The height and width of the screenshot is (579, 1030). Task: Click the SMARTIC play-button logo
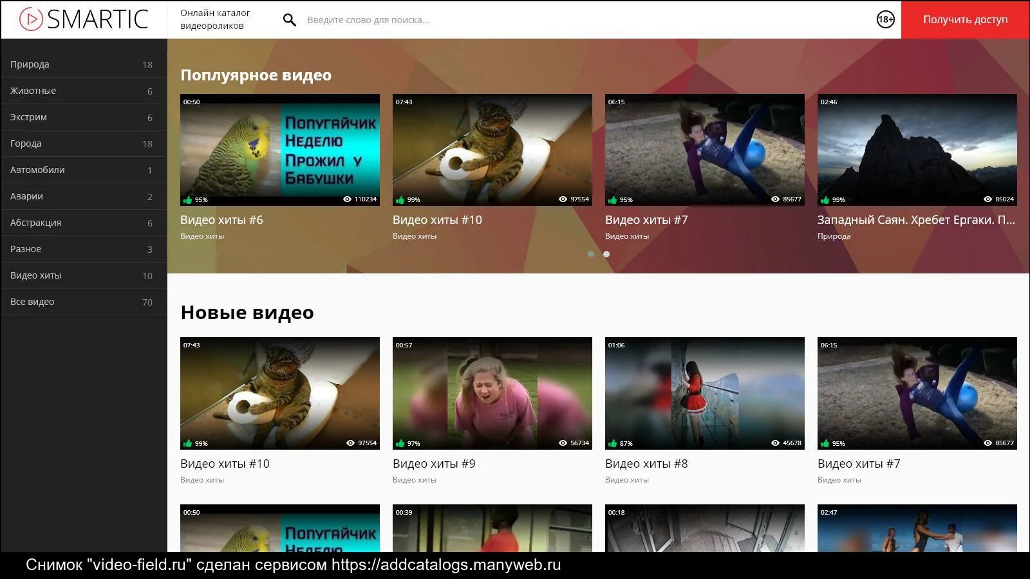pyautogui.click(x=84, y=19)
